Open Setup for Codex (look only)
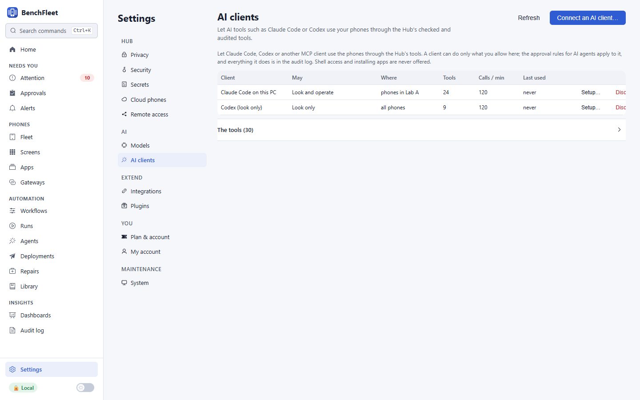The height and width of the screenshot is (400, 640). (591, 108)
